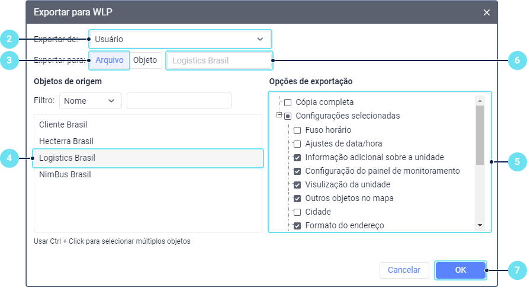This screenshot has width=527, height=287.
Task: Select the Arquivo export tab
Action: (110, 60)
